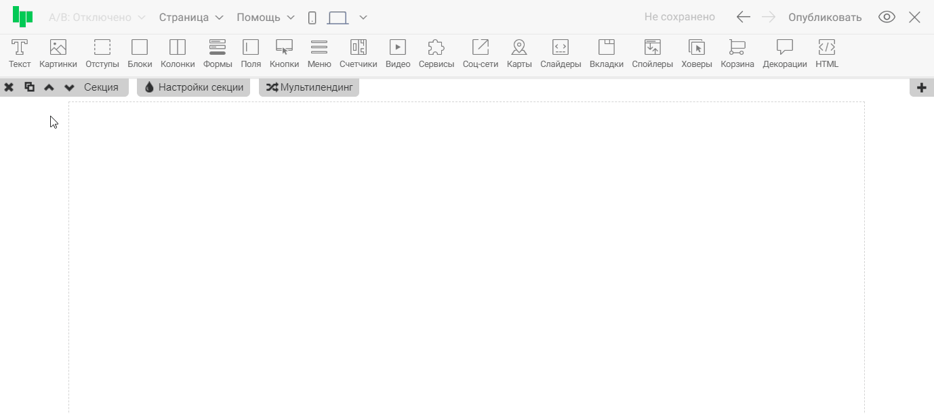Add a new section with plus button
The image size is (934, 414).
(x=921, y=87)
